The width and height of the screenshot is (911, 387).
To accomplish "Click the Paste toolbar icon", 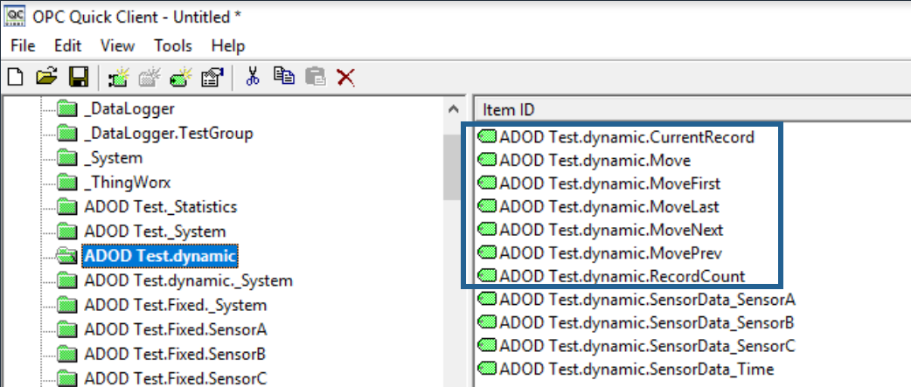I will pos(316,77).
